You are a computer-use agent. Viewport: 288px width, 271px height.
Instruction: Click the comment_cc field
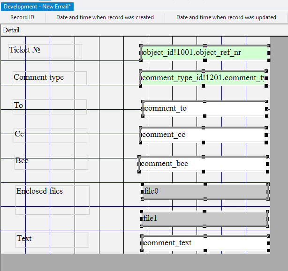click(204, 135)
